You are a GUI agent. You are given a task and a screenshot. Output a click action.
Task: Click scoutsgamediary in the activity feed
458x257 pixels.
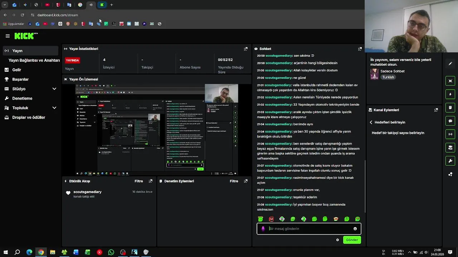pos(88,192)
